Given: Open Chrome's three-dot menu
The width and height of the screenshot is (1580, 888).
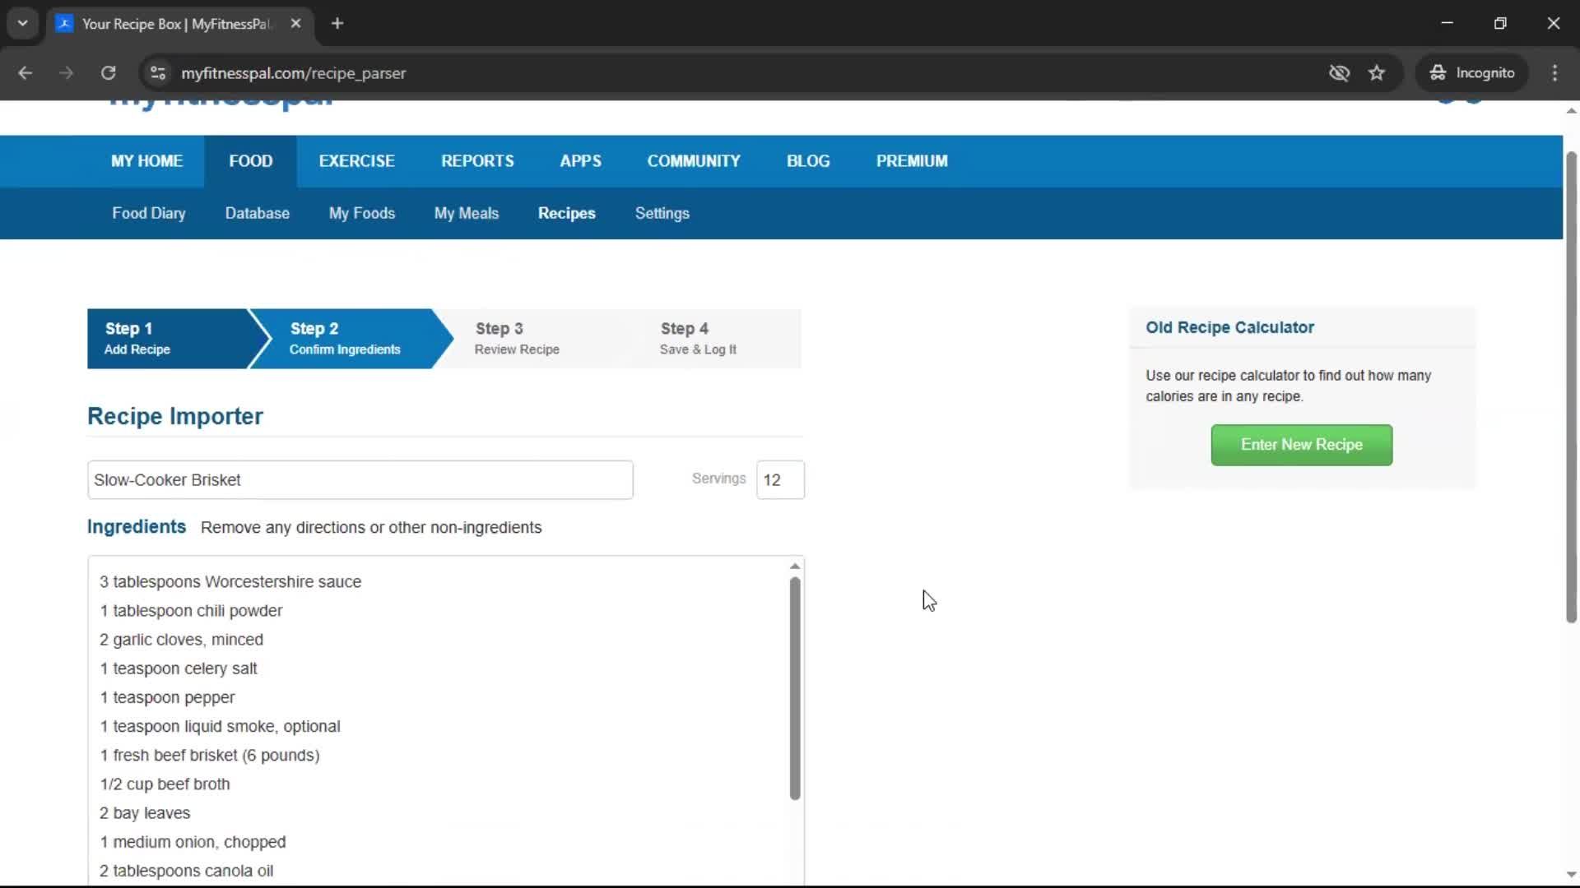Looking at the screenshot, I should point(1554,73).
